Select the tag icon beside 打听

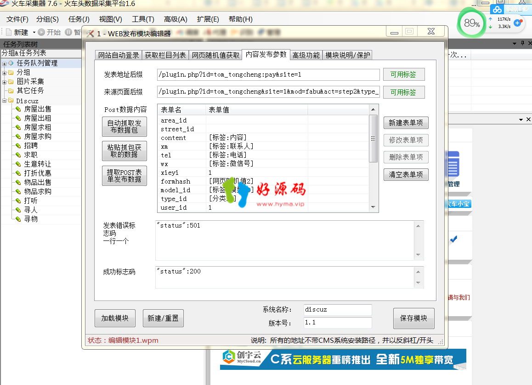(x=18, y=201)
